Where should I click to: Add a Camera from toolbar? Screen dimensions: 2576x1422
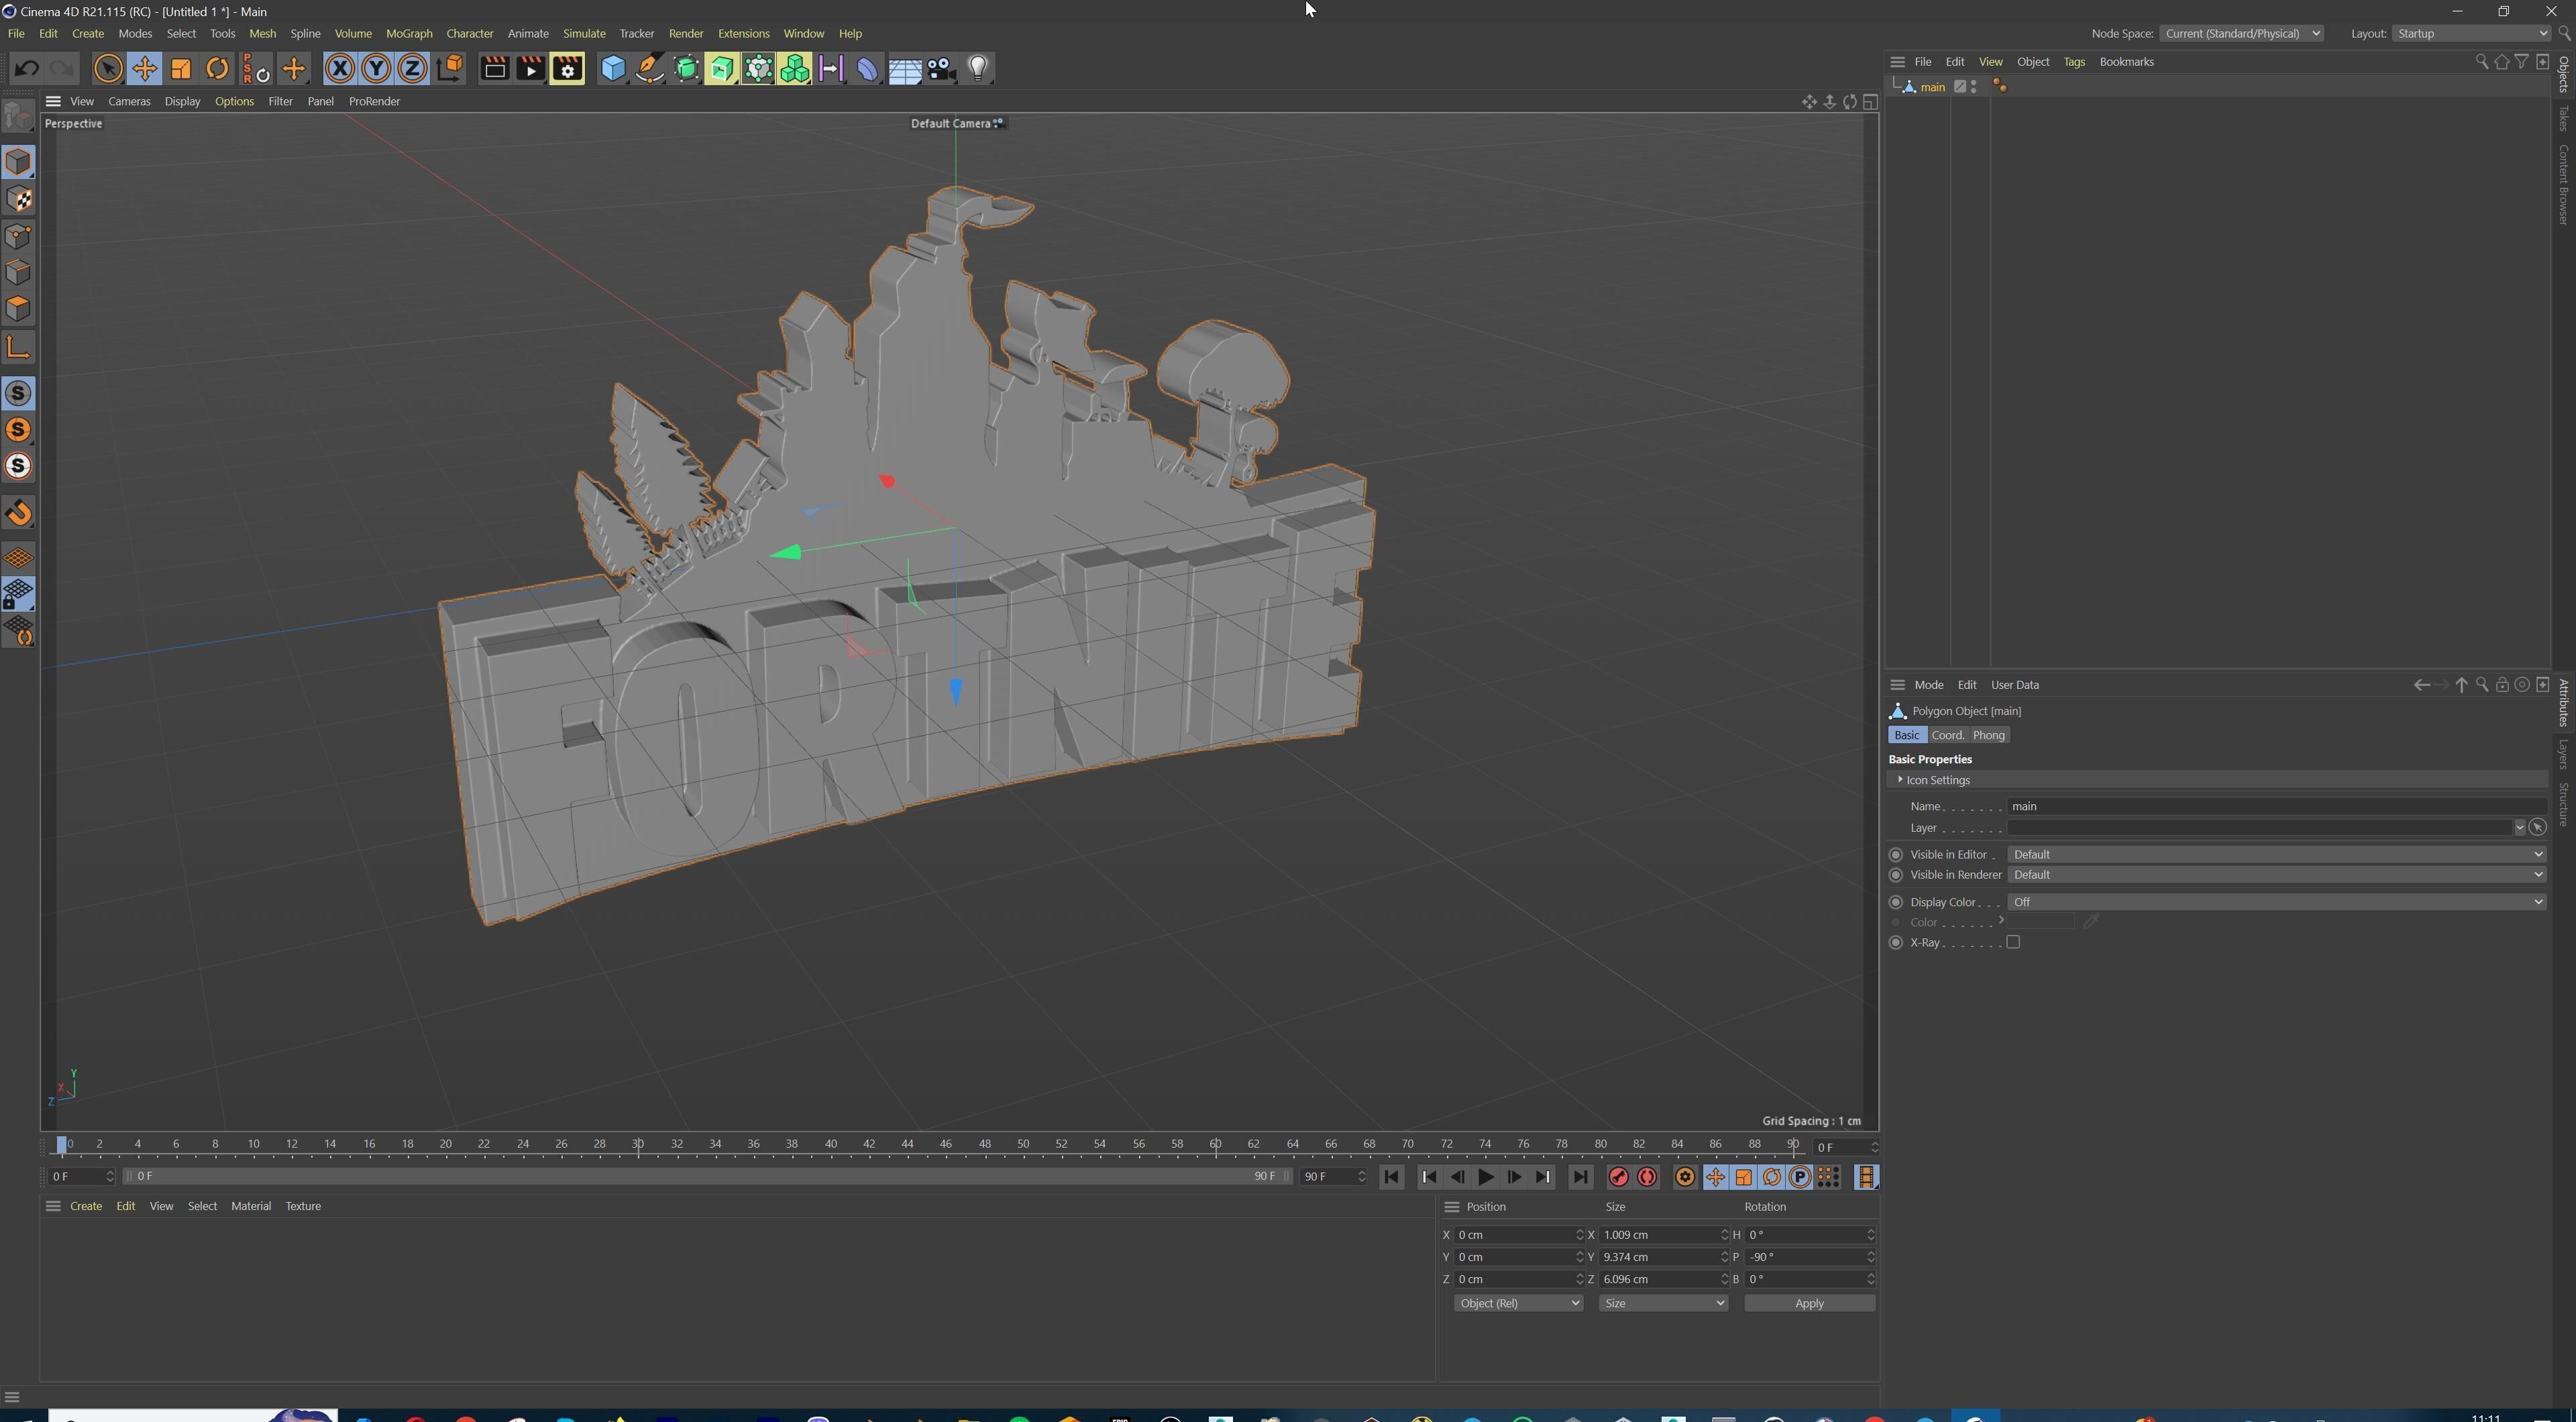click(x=941, y=69)
